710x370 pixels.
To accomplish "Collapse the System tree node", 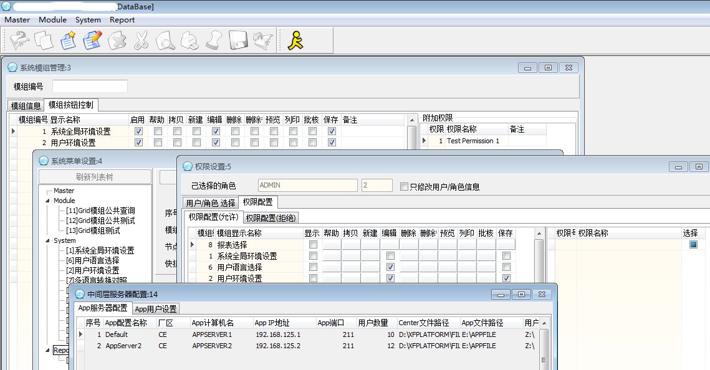I will (x=48, y=240).
